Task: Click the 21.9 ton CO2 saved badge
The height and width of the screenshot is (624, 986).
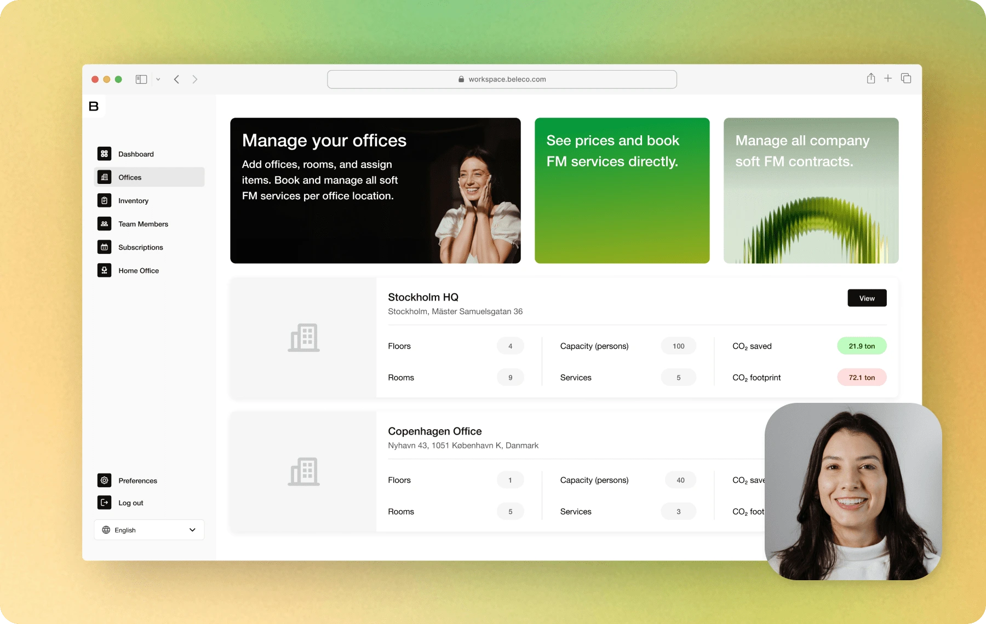Action: (x=862, y=346)
